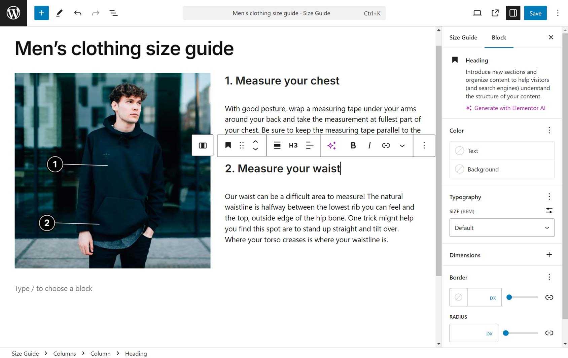Click the empty block 'Type / to choose a block'
The width and height of the screenshot is (568, 358).
tap(54, 289)
